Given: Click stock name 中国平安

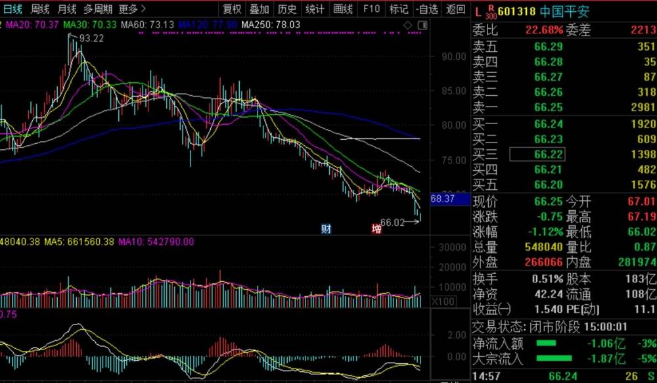Looking at the screenshot, I should 564,11.
